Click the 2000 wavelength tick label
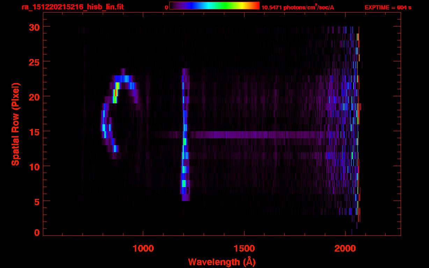429x268 pixels. click(345, 248)
